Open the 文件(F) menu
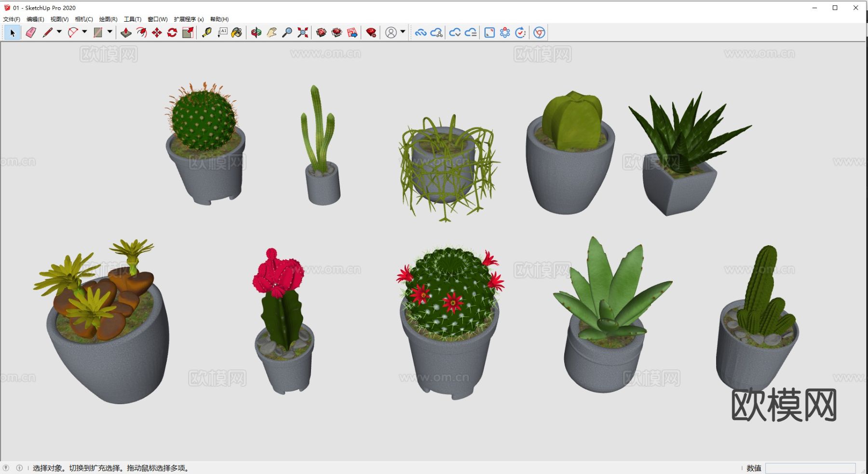868x474 pixels. pos(12,19)
